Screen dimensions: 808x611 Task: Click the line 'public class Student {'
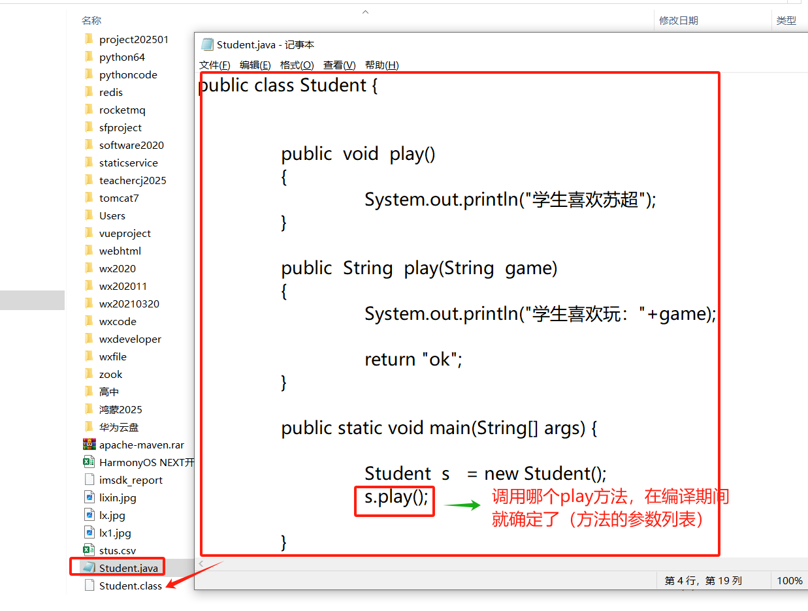click(x=288, y=86)
